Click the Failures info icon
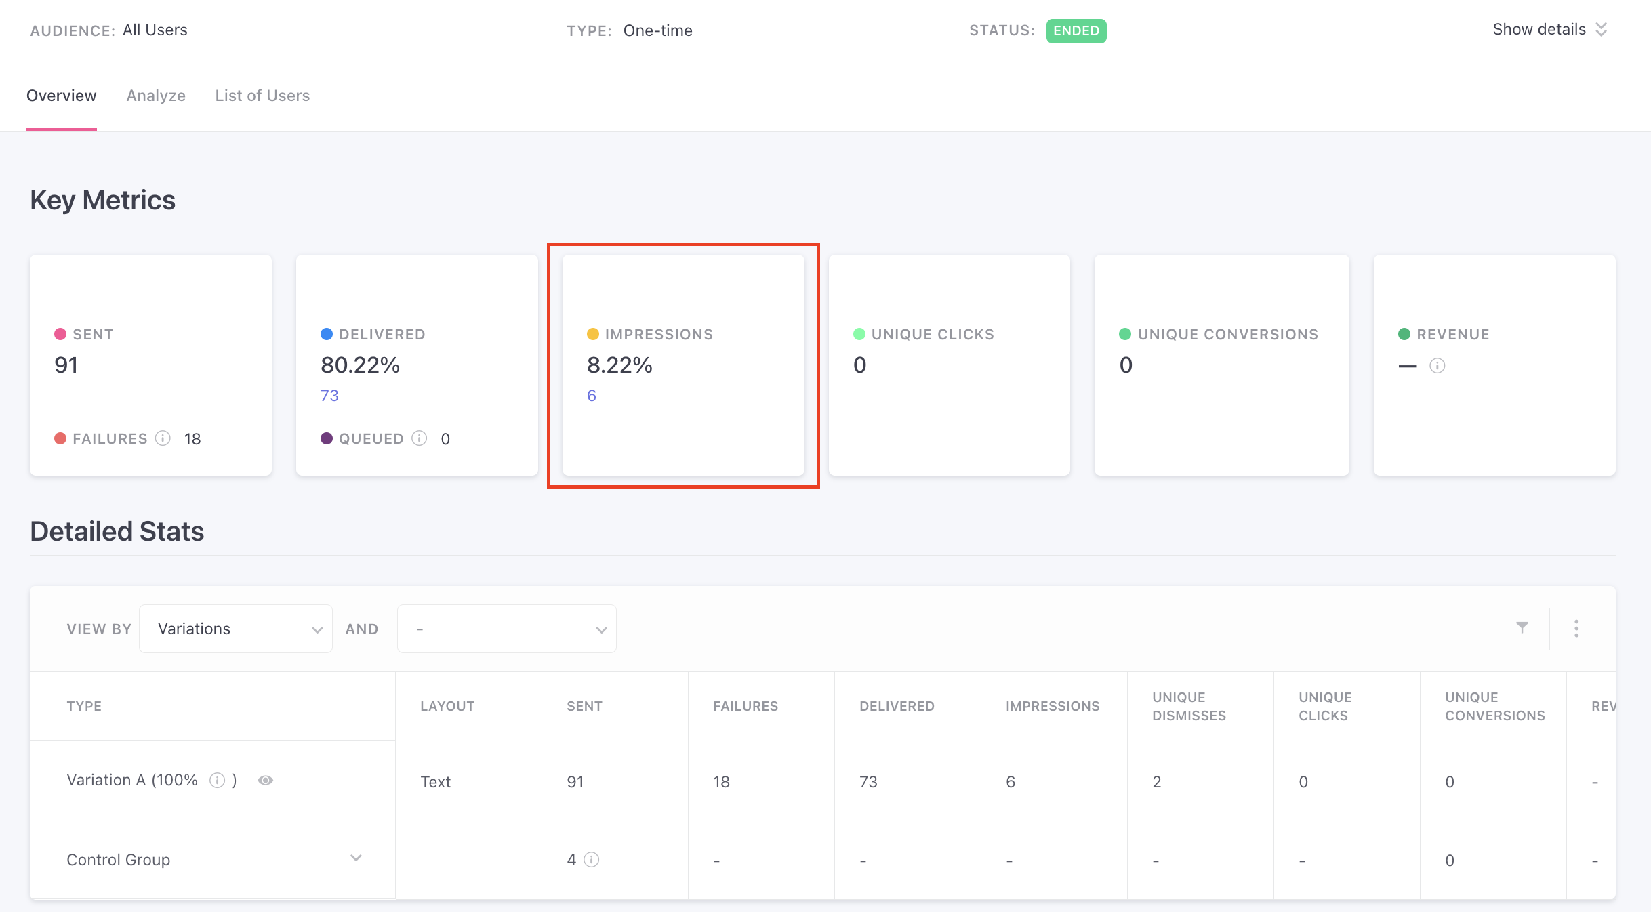 coord(163,438)
